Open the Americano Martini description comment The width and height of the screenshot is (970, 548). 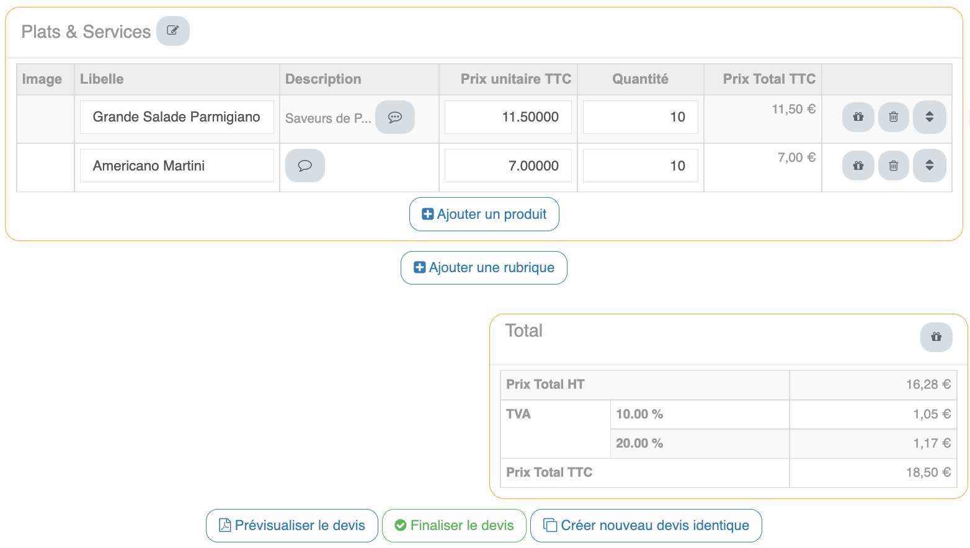click(x=305, y=166)
